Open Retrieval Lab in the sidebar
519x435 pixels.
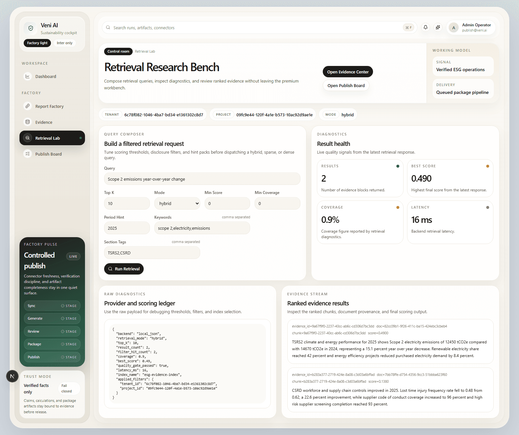[x=52, y=138]
